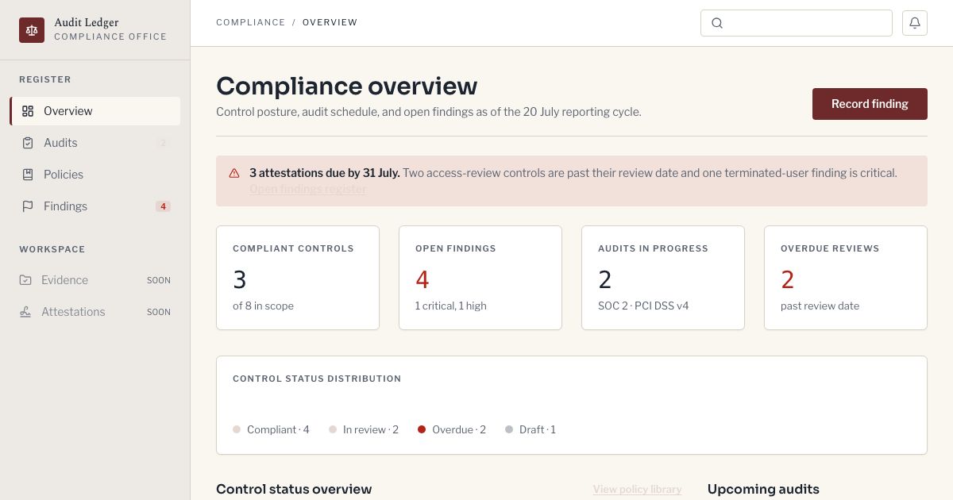Open the View policy library link
Image resolution: width=953 pixels, height=500 pixels.
(x=637, y=489)
